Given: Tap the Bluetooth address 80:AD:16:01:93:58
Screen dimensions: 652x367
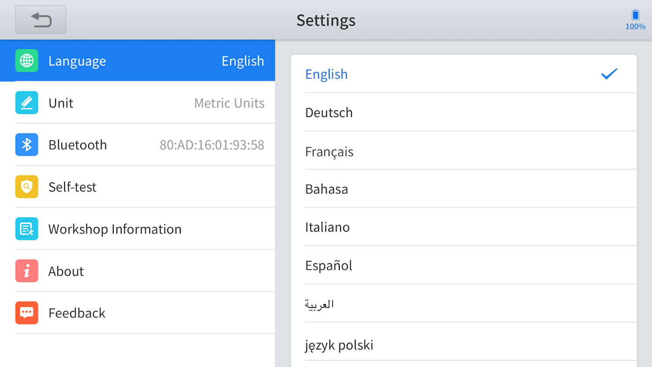Looking at the screenshot, I should click(x=212, y=145).
